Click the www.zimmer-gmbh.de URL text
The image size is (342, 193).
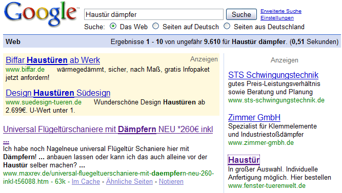(261, 143)
